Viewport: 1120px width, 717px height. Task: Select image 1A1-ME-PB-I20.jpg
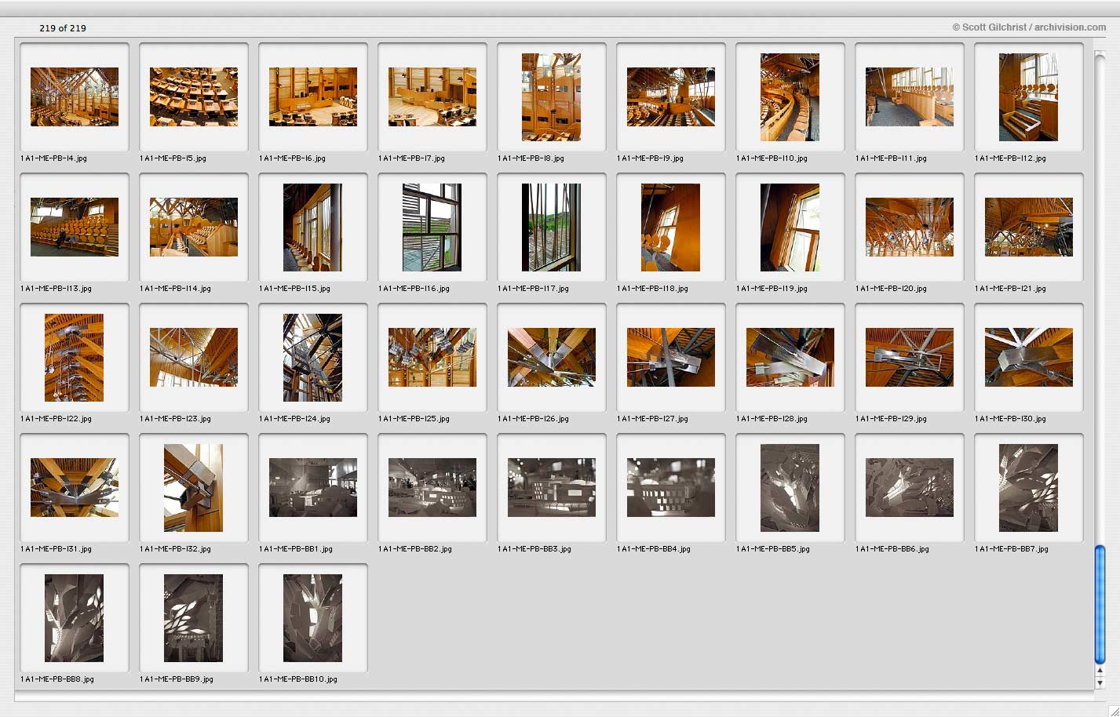point(910,227)
